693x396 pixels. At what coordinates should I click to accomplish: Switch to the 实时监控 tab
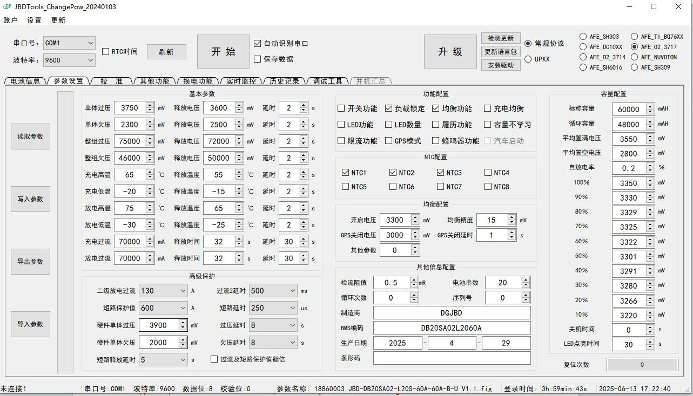click(x=241, y=81)
